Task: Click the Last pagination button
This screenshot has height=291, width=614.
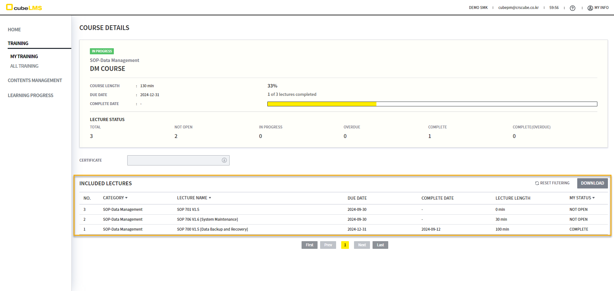Action: pyautogui.click(x=380, y=245)
